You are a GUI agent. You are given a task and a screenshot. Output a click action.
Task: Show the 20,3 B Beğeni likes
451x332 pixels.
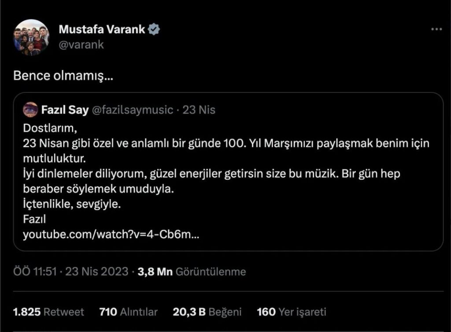[x=207, y=312]
